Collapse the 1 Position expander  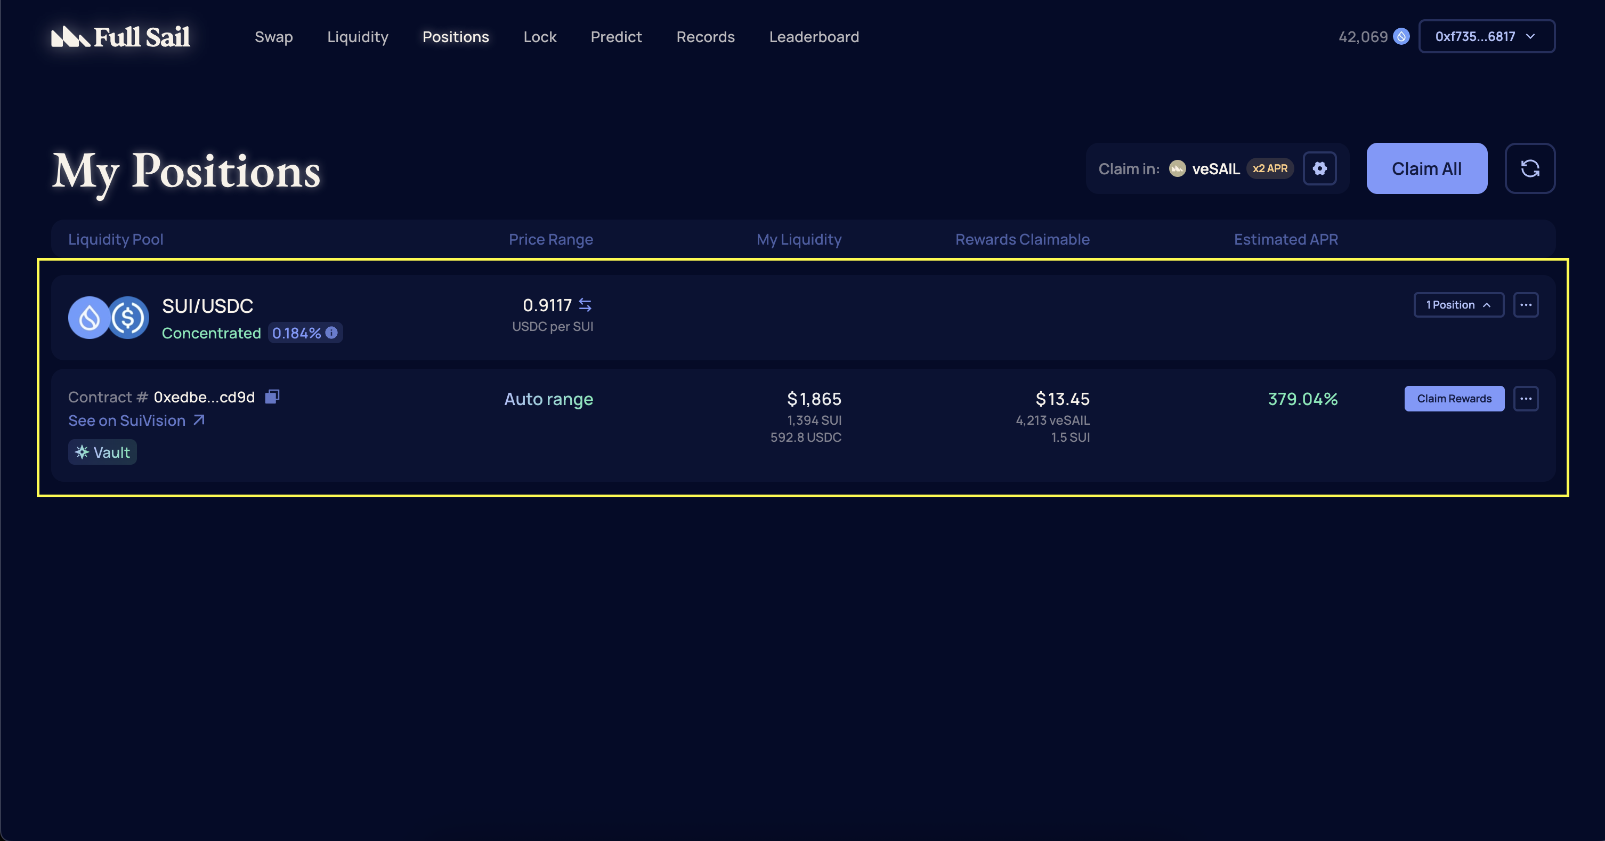(1458, 305)
